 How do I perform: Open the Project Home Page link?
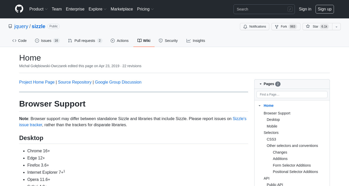click(37, 82)
